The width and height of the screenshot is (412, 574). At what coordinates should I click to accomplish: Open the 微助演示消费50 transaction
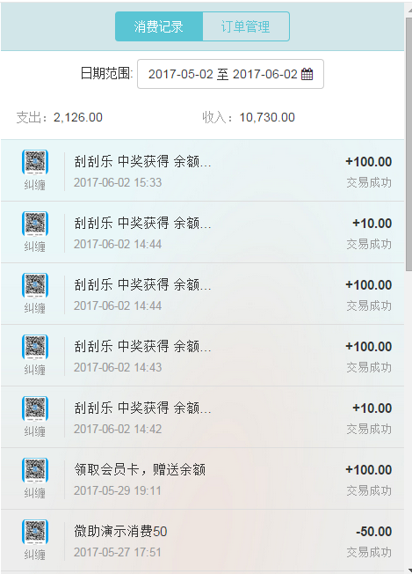pos(202,540)
